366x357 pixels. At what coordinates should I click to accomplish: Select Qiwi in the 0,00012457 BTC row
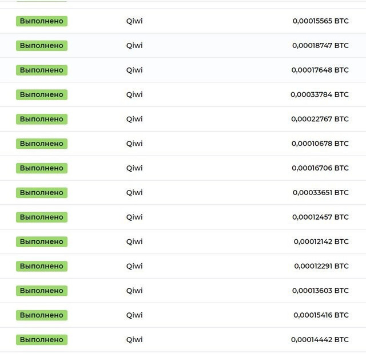click(134, 217)
